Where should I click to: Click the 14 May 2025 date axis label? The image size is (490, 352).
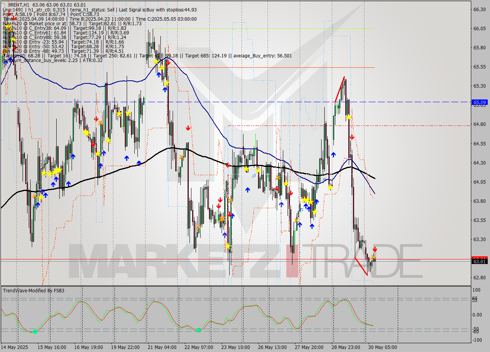point(14,347)
